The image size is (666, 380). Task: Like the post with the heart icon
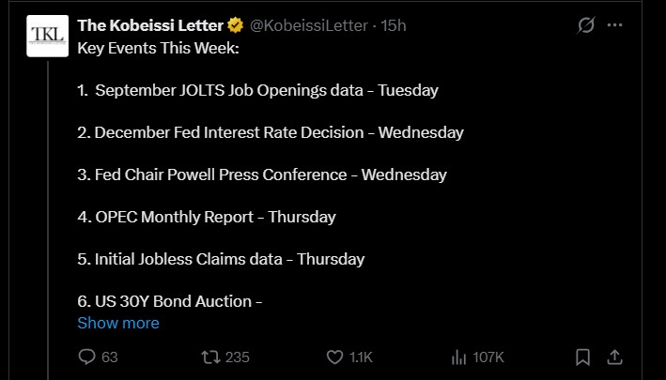[335, 357]
